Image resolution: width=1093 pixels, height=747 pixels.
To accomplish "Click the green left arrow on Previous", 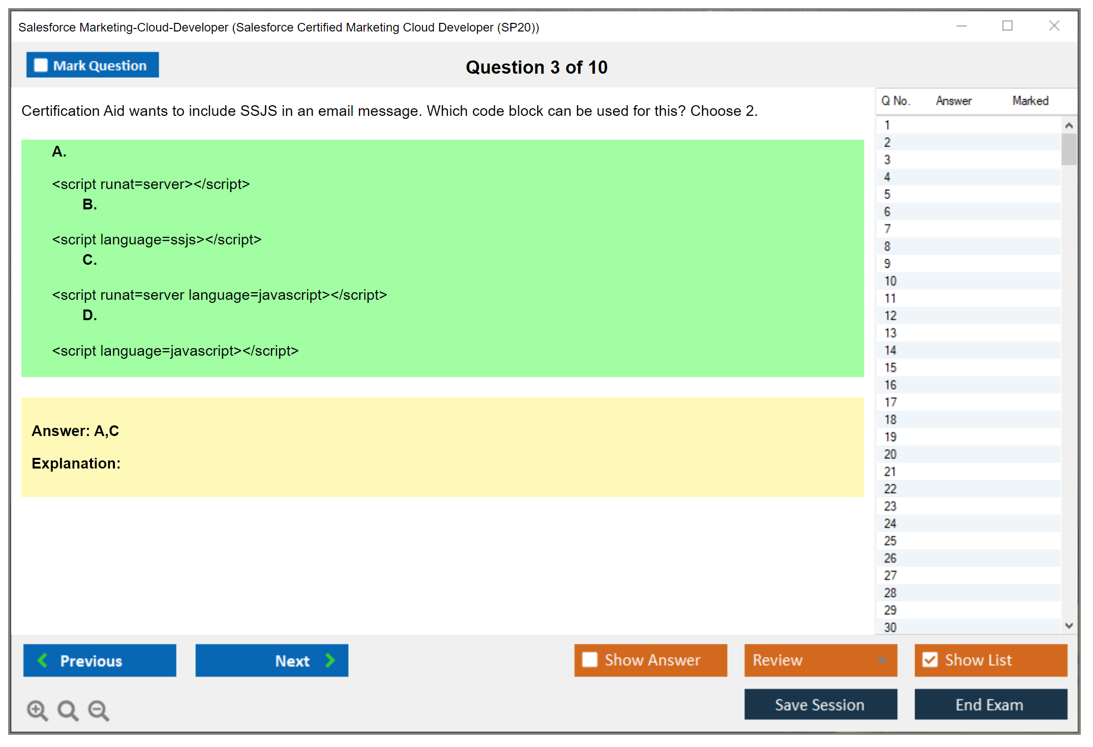I will 43,660.
